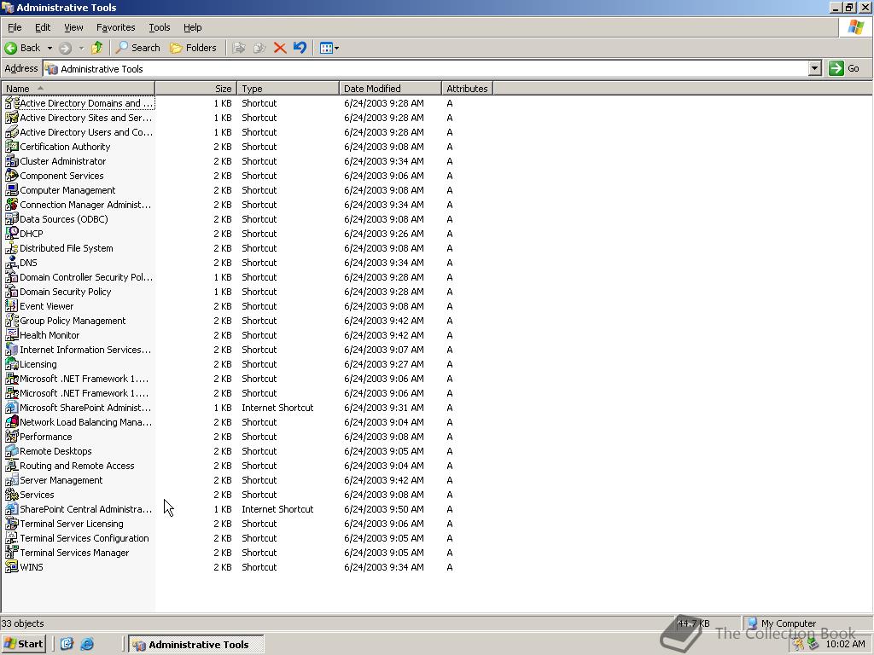
Task: Click the Forward arrow icon
Action: click(x=65, y=48)
